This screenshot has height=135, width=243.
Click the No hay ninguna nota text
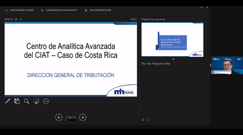(x=156, y=63)
